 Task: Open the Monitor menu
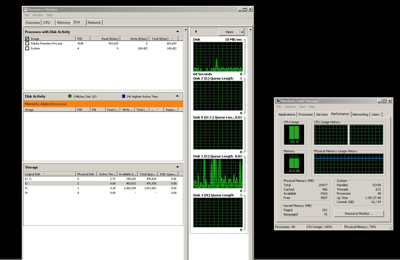[37, 15]
